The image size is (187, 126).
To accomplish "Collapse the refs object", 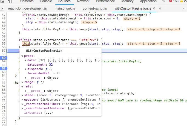I will tap(22, 87).
